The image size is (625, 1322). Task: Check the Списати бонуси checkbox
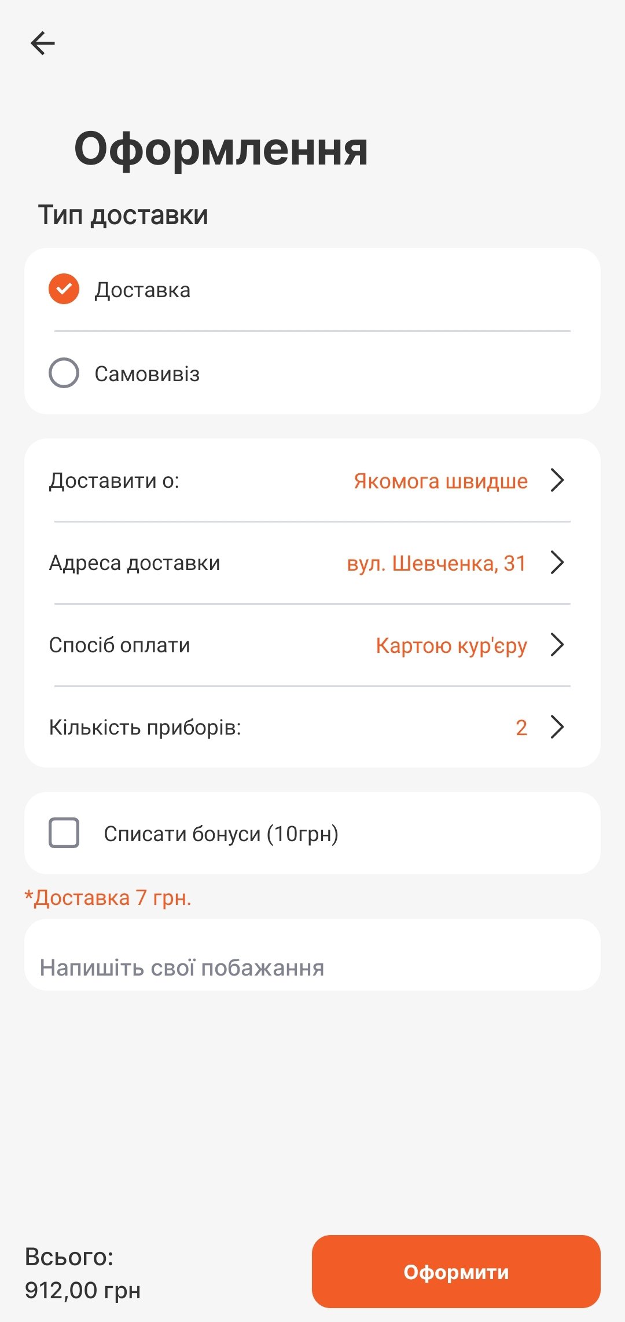[64, 833]
